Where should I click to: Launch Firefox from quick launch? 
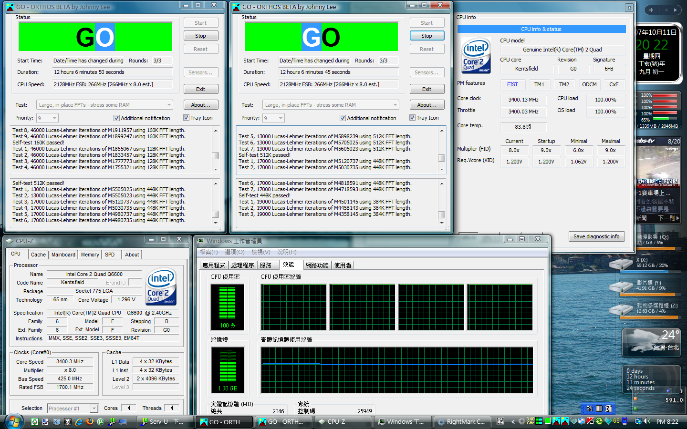click(x=90, y=422)
